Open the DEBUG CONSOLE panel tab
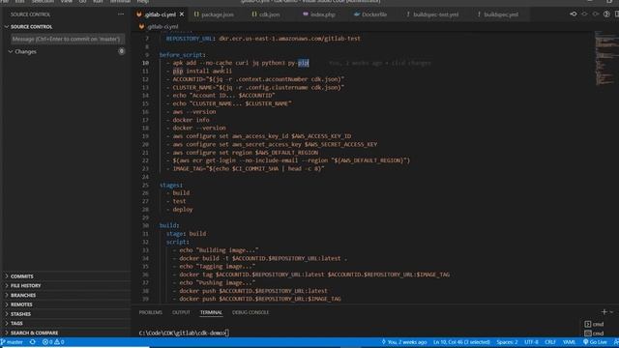 tap(251, 312)
